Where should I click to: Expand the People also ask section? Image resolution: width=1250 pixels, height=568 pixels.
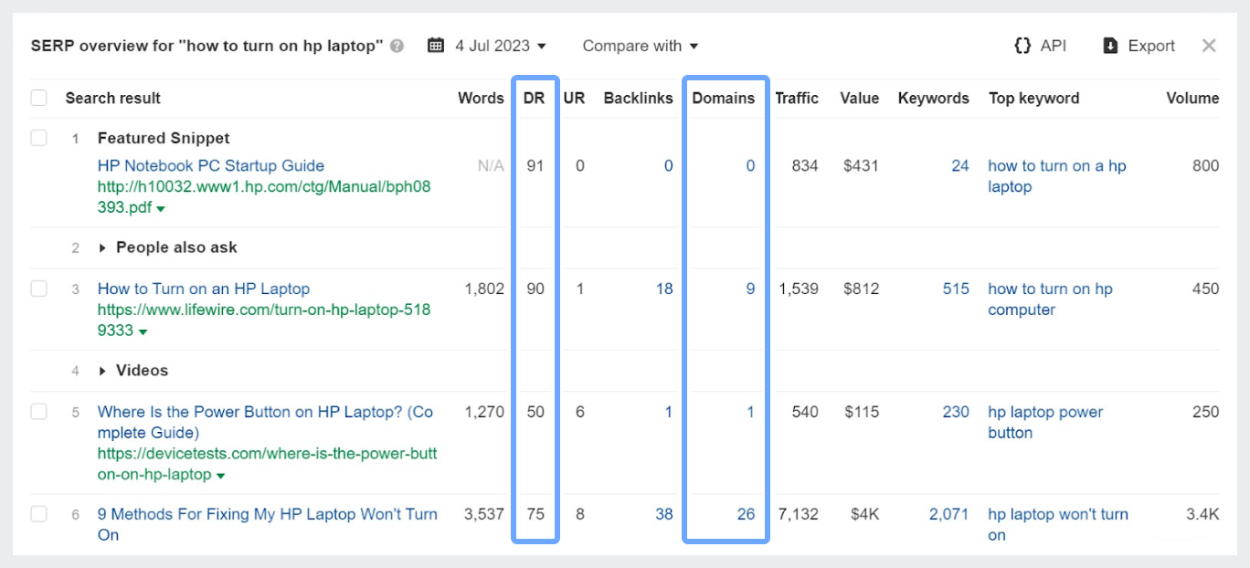102,247
